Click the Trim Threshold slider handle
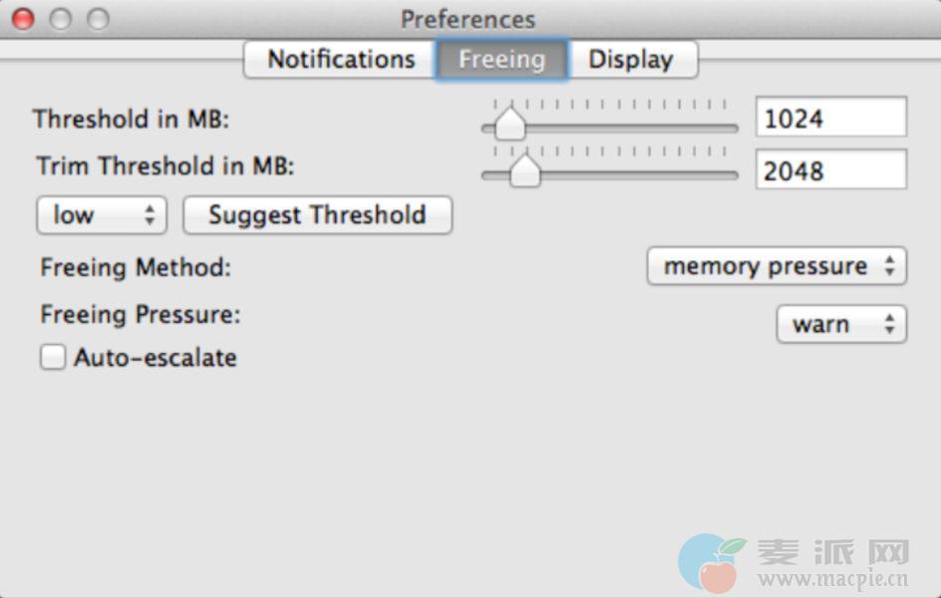The image size is (941, 598). coord(524,171)
